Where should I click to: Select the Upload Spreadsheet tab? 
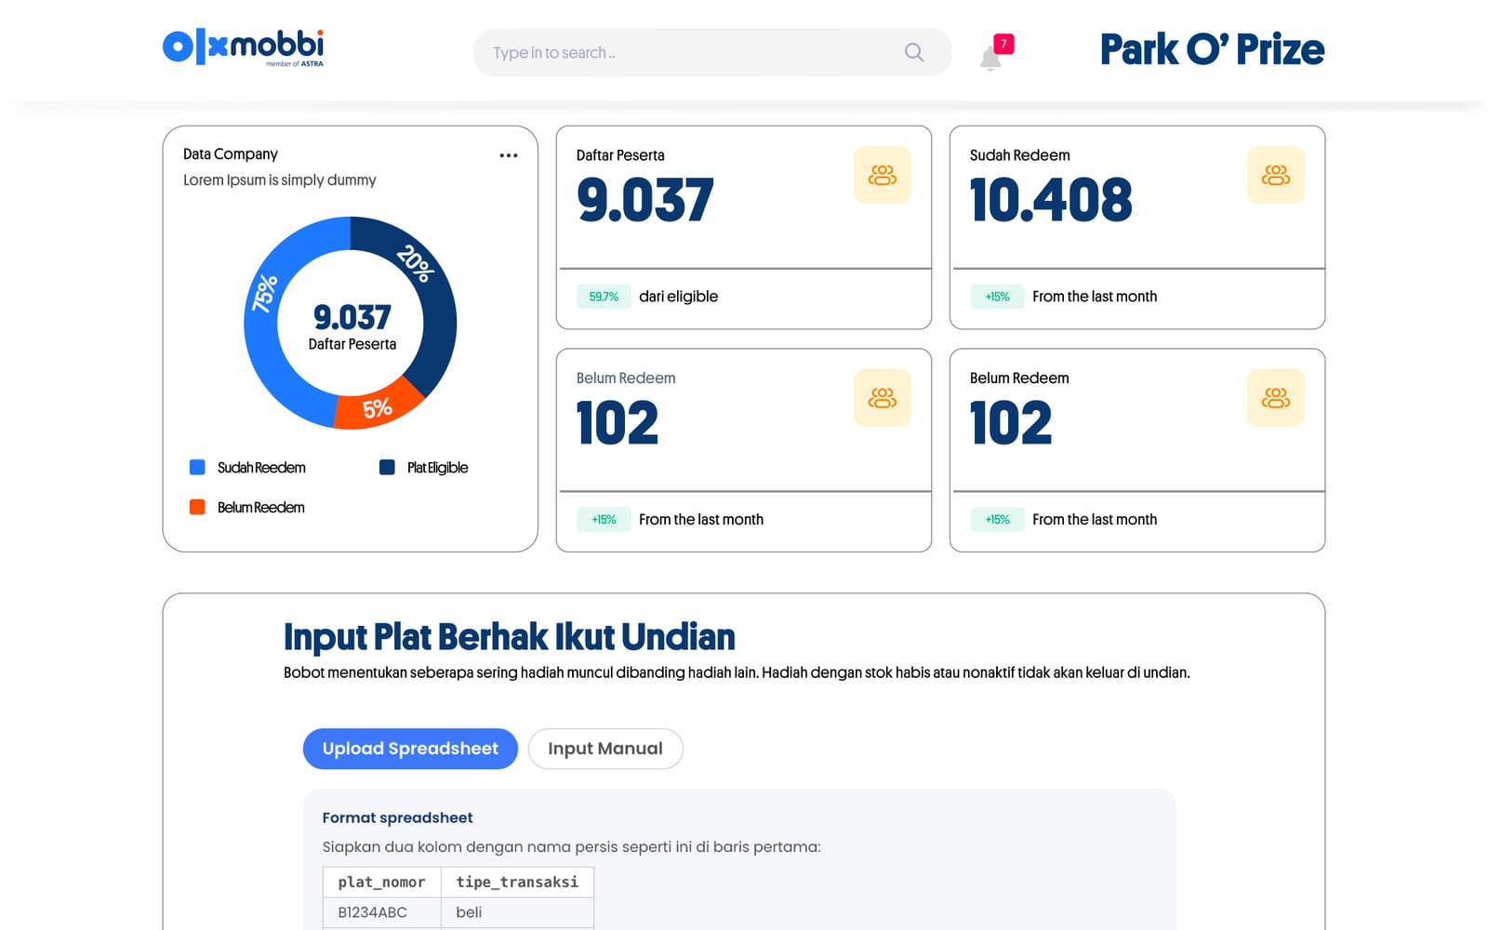point(410,749)
